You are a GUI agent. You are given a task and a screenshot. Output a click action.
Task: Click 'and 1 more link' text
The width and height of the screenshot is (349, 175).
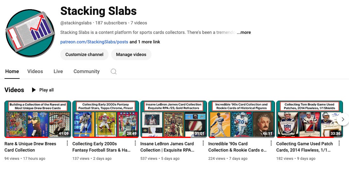click(x=145, y=42)
